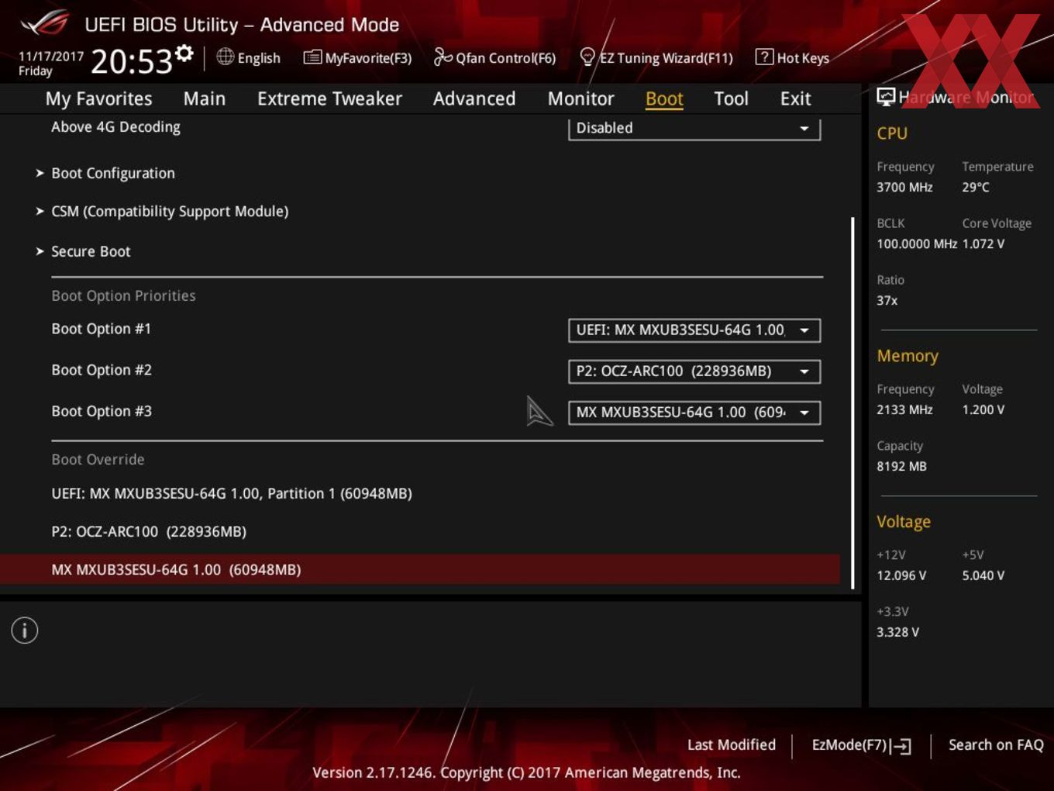The image size is (1054, 791).
Task: Select boot override P2: OCZ-ARC100
Action: click(149, 531)
